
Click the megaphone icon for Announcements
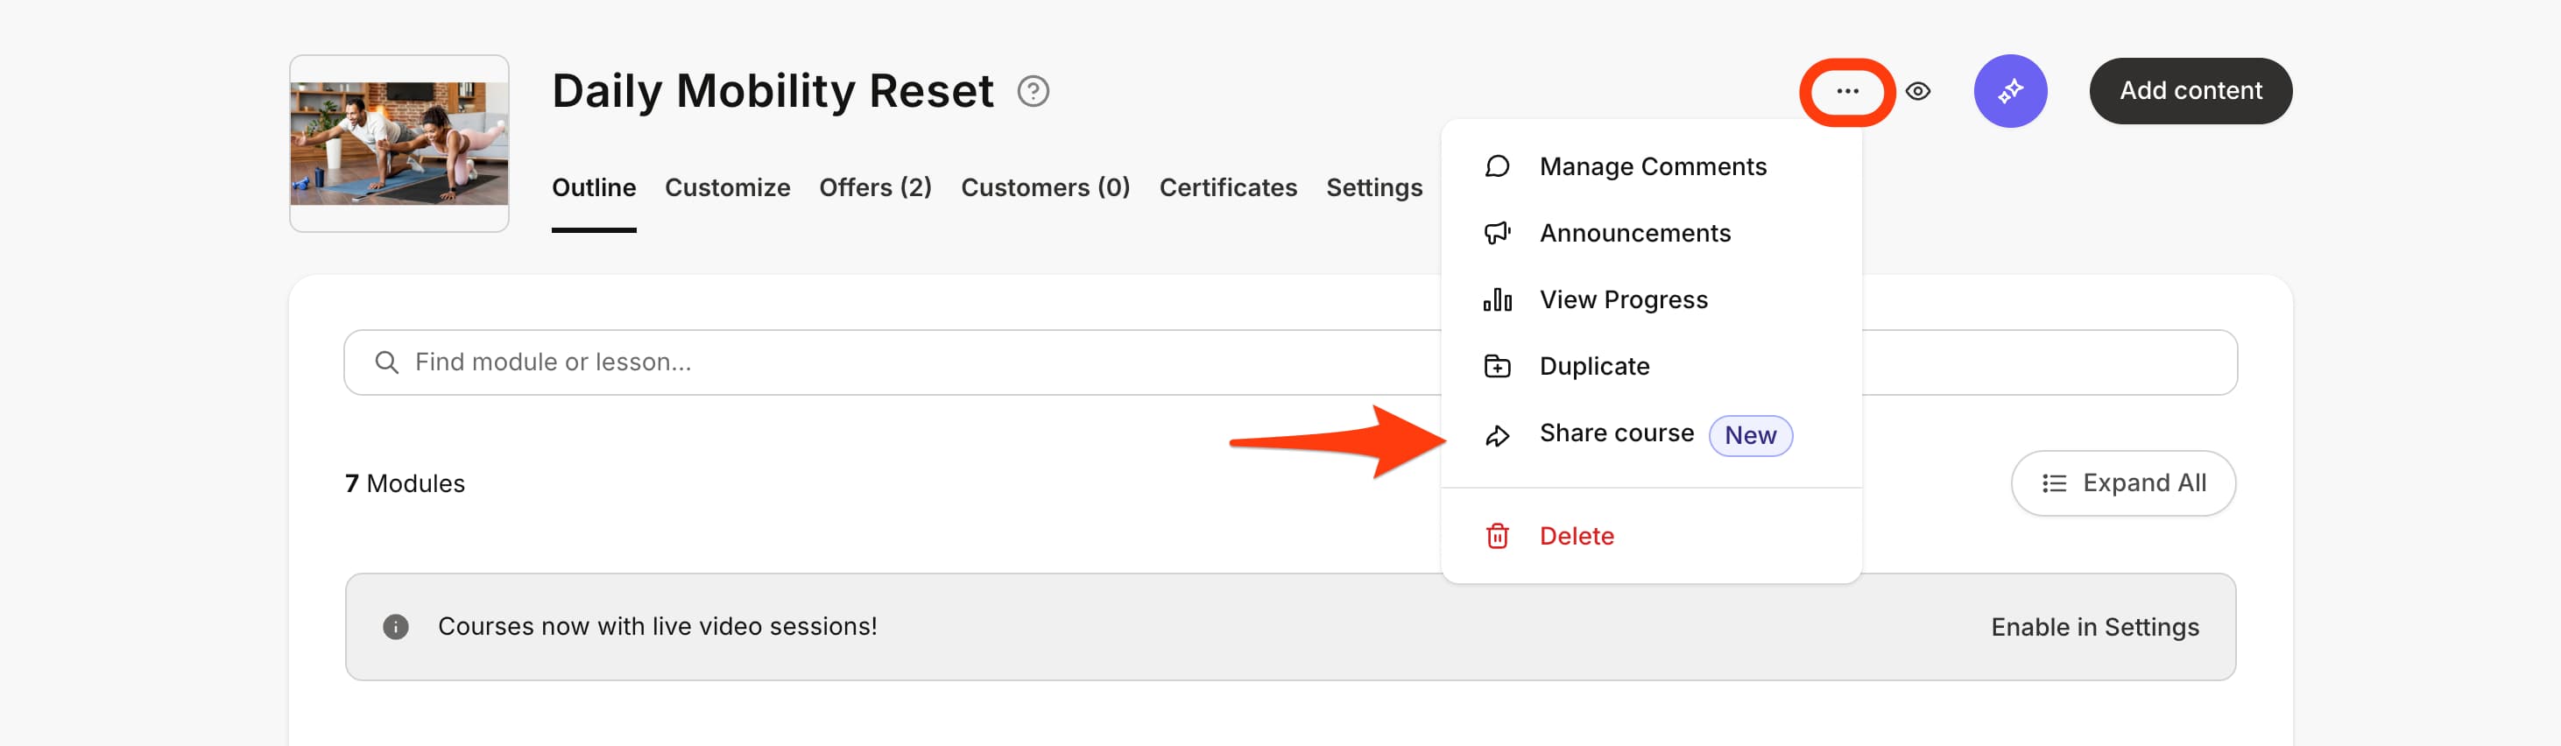click(1497, 232)
